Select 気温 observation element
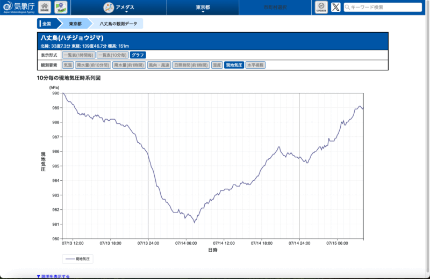 [x=68, y=65]
